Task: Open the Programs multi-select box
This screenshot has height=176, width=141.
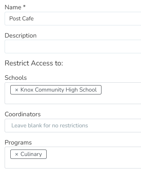Action: coord(73,158)
